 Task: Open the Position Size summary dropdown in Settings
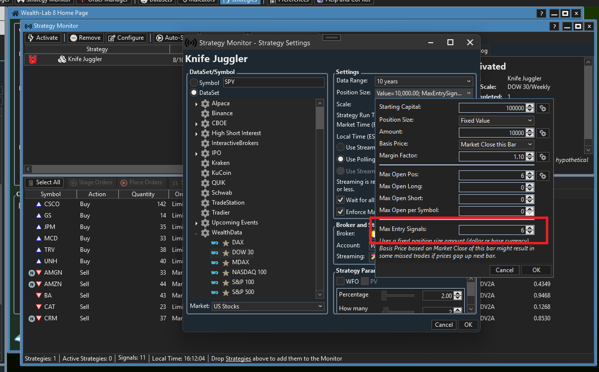tap(424, 93)
